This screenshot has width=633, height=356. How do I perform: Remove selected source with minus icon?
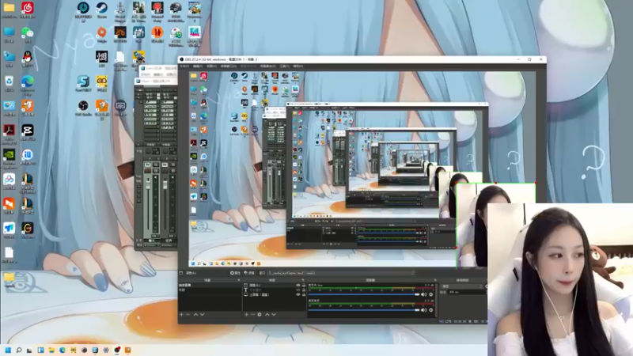click(252, 314)
